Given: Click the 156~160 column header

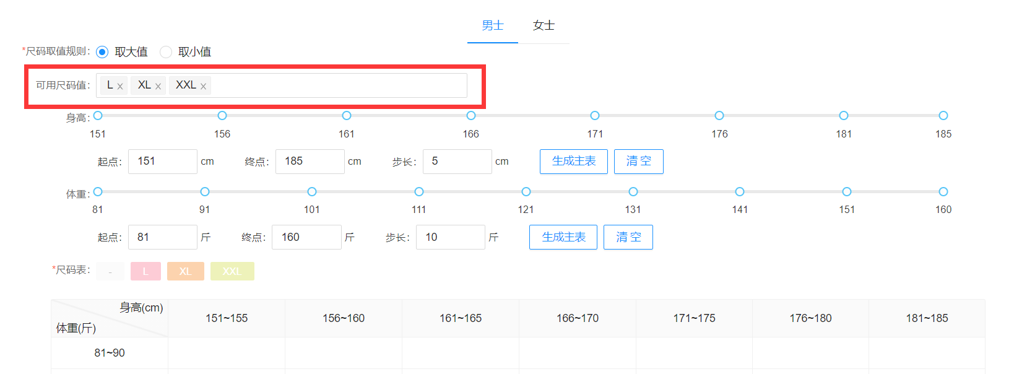Looking at the screenshot, I should click(344, 318).
